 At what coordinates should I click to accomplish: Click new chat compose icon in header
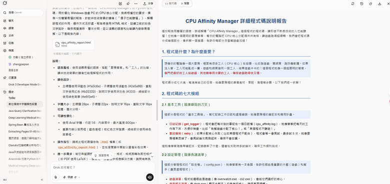coord(120,3)
